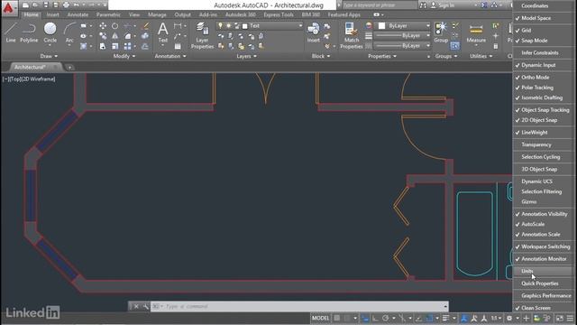Toggle Dynamic Input option

(x=543, y=65)
